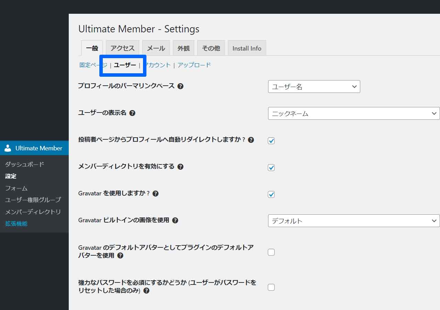Viewport: 440px width, 310px height.
Task: Click the Ultimate Member - Settings heading
Action: [x=139, y=29]
